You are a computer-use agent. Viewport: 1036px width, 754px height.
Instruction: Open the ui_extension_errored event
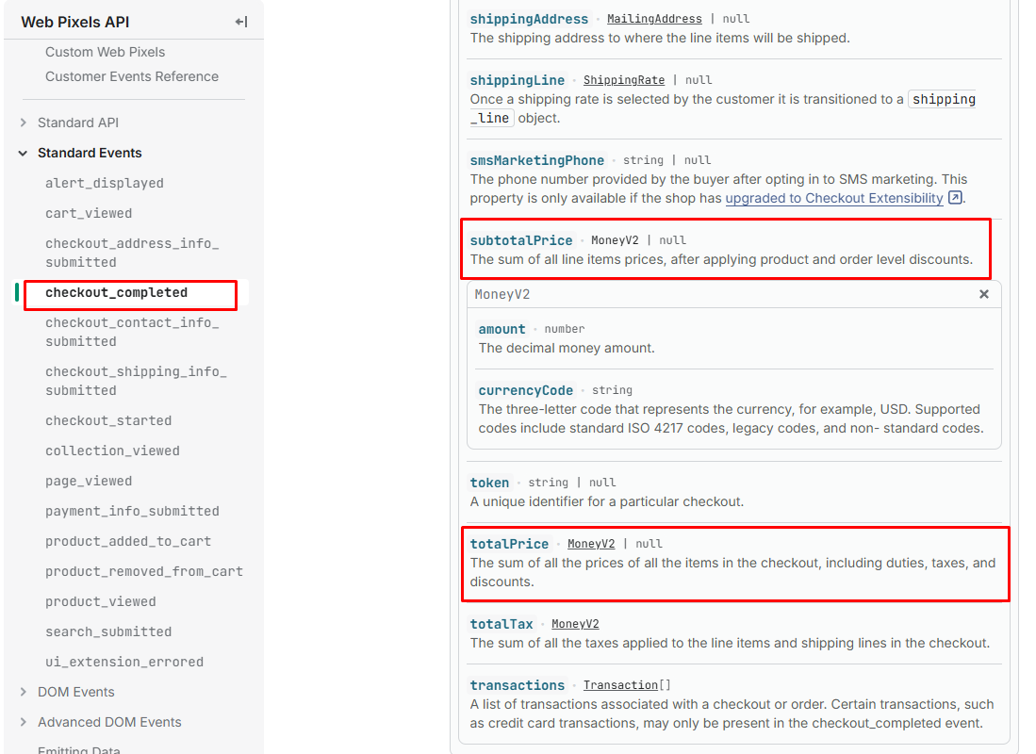pos(124,662)
